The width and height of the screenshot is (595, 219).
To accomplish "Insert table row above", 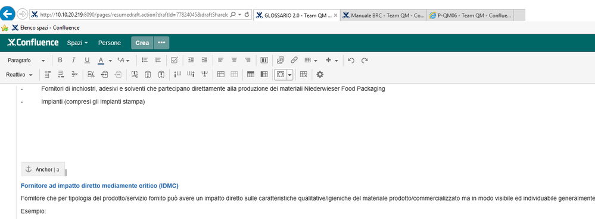I will pos(48,75).
